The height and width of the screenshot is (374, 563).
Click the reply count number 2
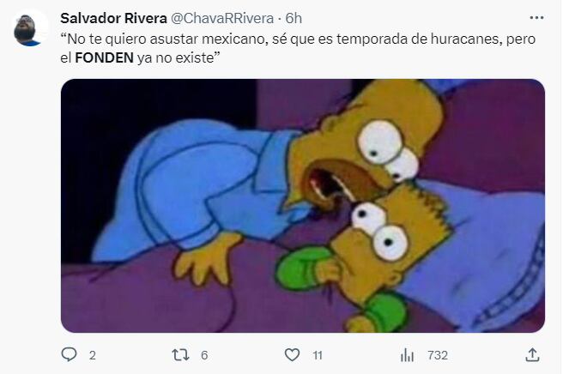pos(93,355)
